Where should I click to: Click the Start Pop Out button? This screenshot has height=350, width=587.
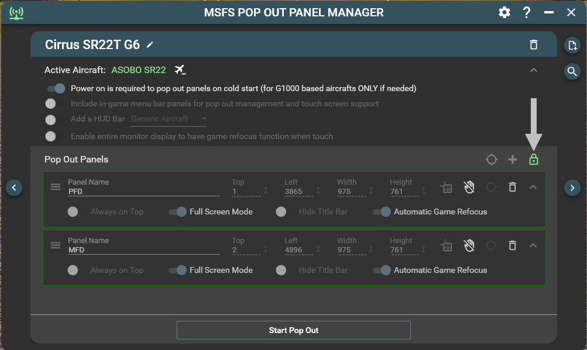(294, 330)
